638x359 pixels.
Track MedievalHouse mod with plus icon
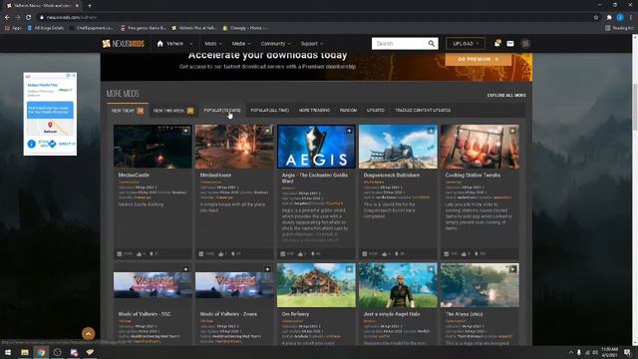[267, 131]
